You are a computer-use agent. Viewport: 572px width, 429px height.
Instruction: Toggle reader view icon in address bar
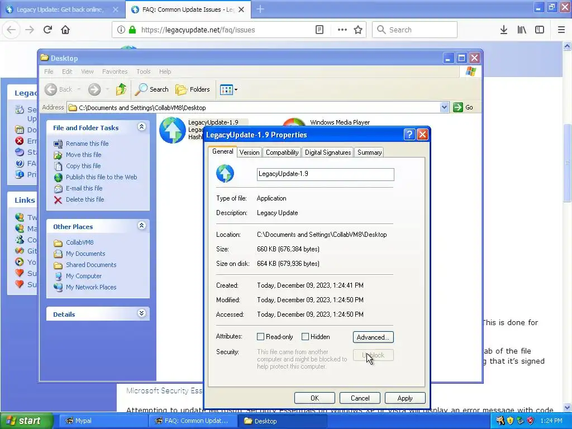tap(319, 30)
